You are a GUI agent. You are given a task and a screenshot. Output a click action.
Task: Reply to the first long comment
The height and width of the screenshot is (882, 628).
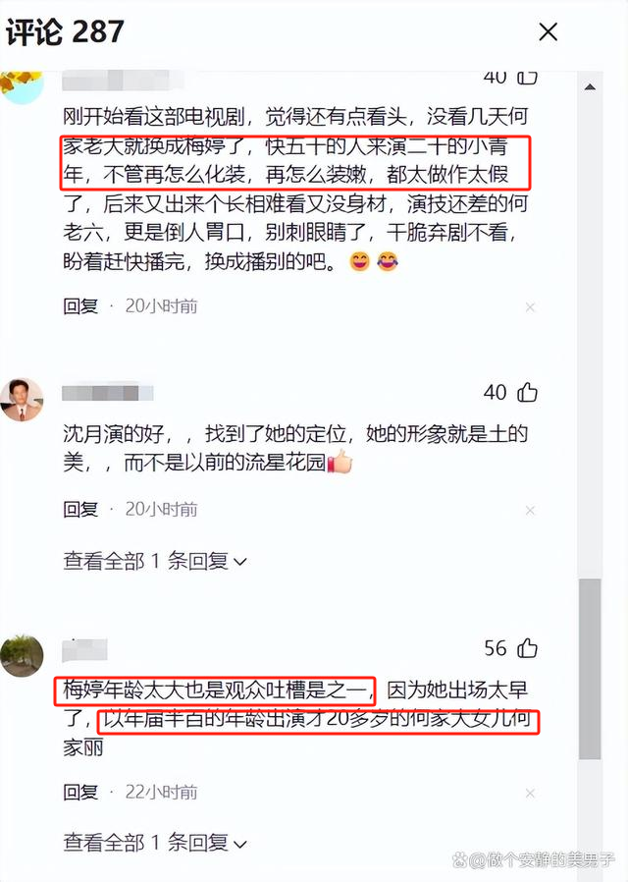coord(80,306)
